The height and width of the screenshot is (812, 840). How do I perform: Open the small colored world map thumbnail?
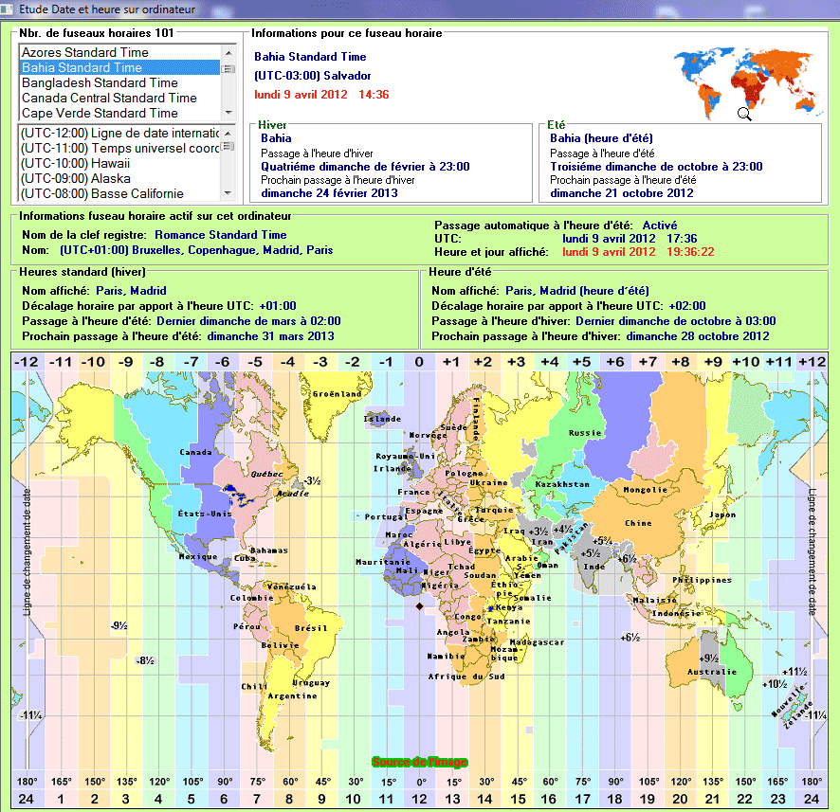click(x=748, y=83)
